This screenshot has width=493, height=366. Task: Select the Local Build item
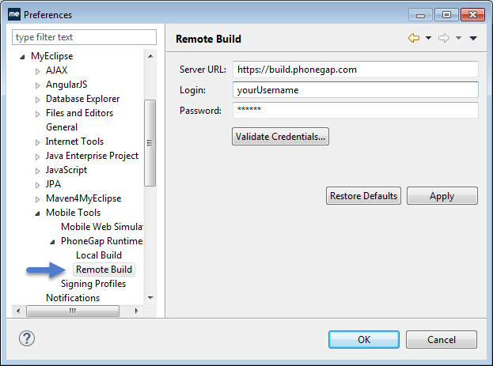[x=99, y=255]
